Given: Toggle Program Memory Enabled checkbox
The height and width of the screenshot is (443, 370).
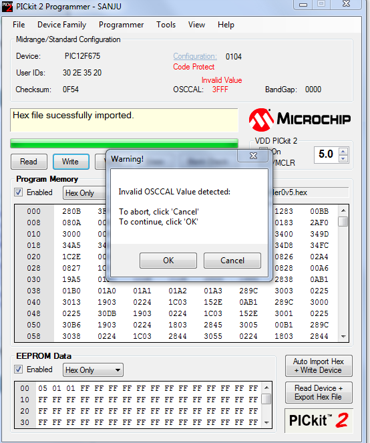Looking at the screenshot, I should click(18, 192).
